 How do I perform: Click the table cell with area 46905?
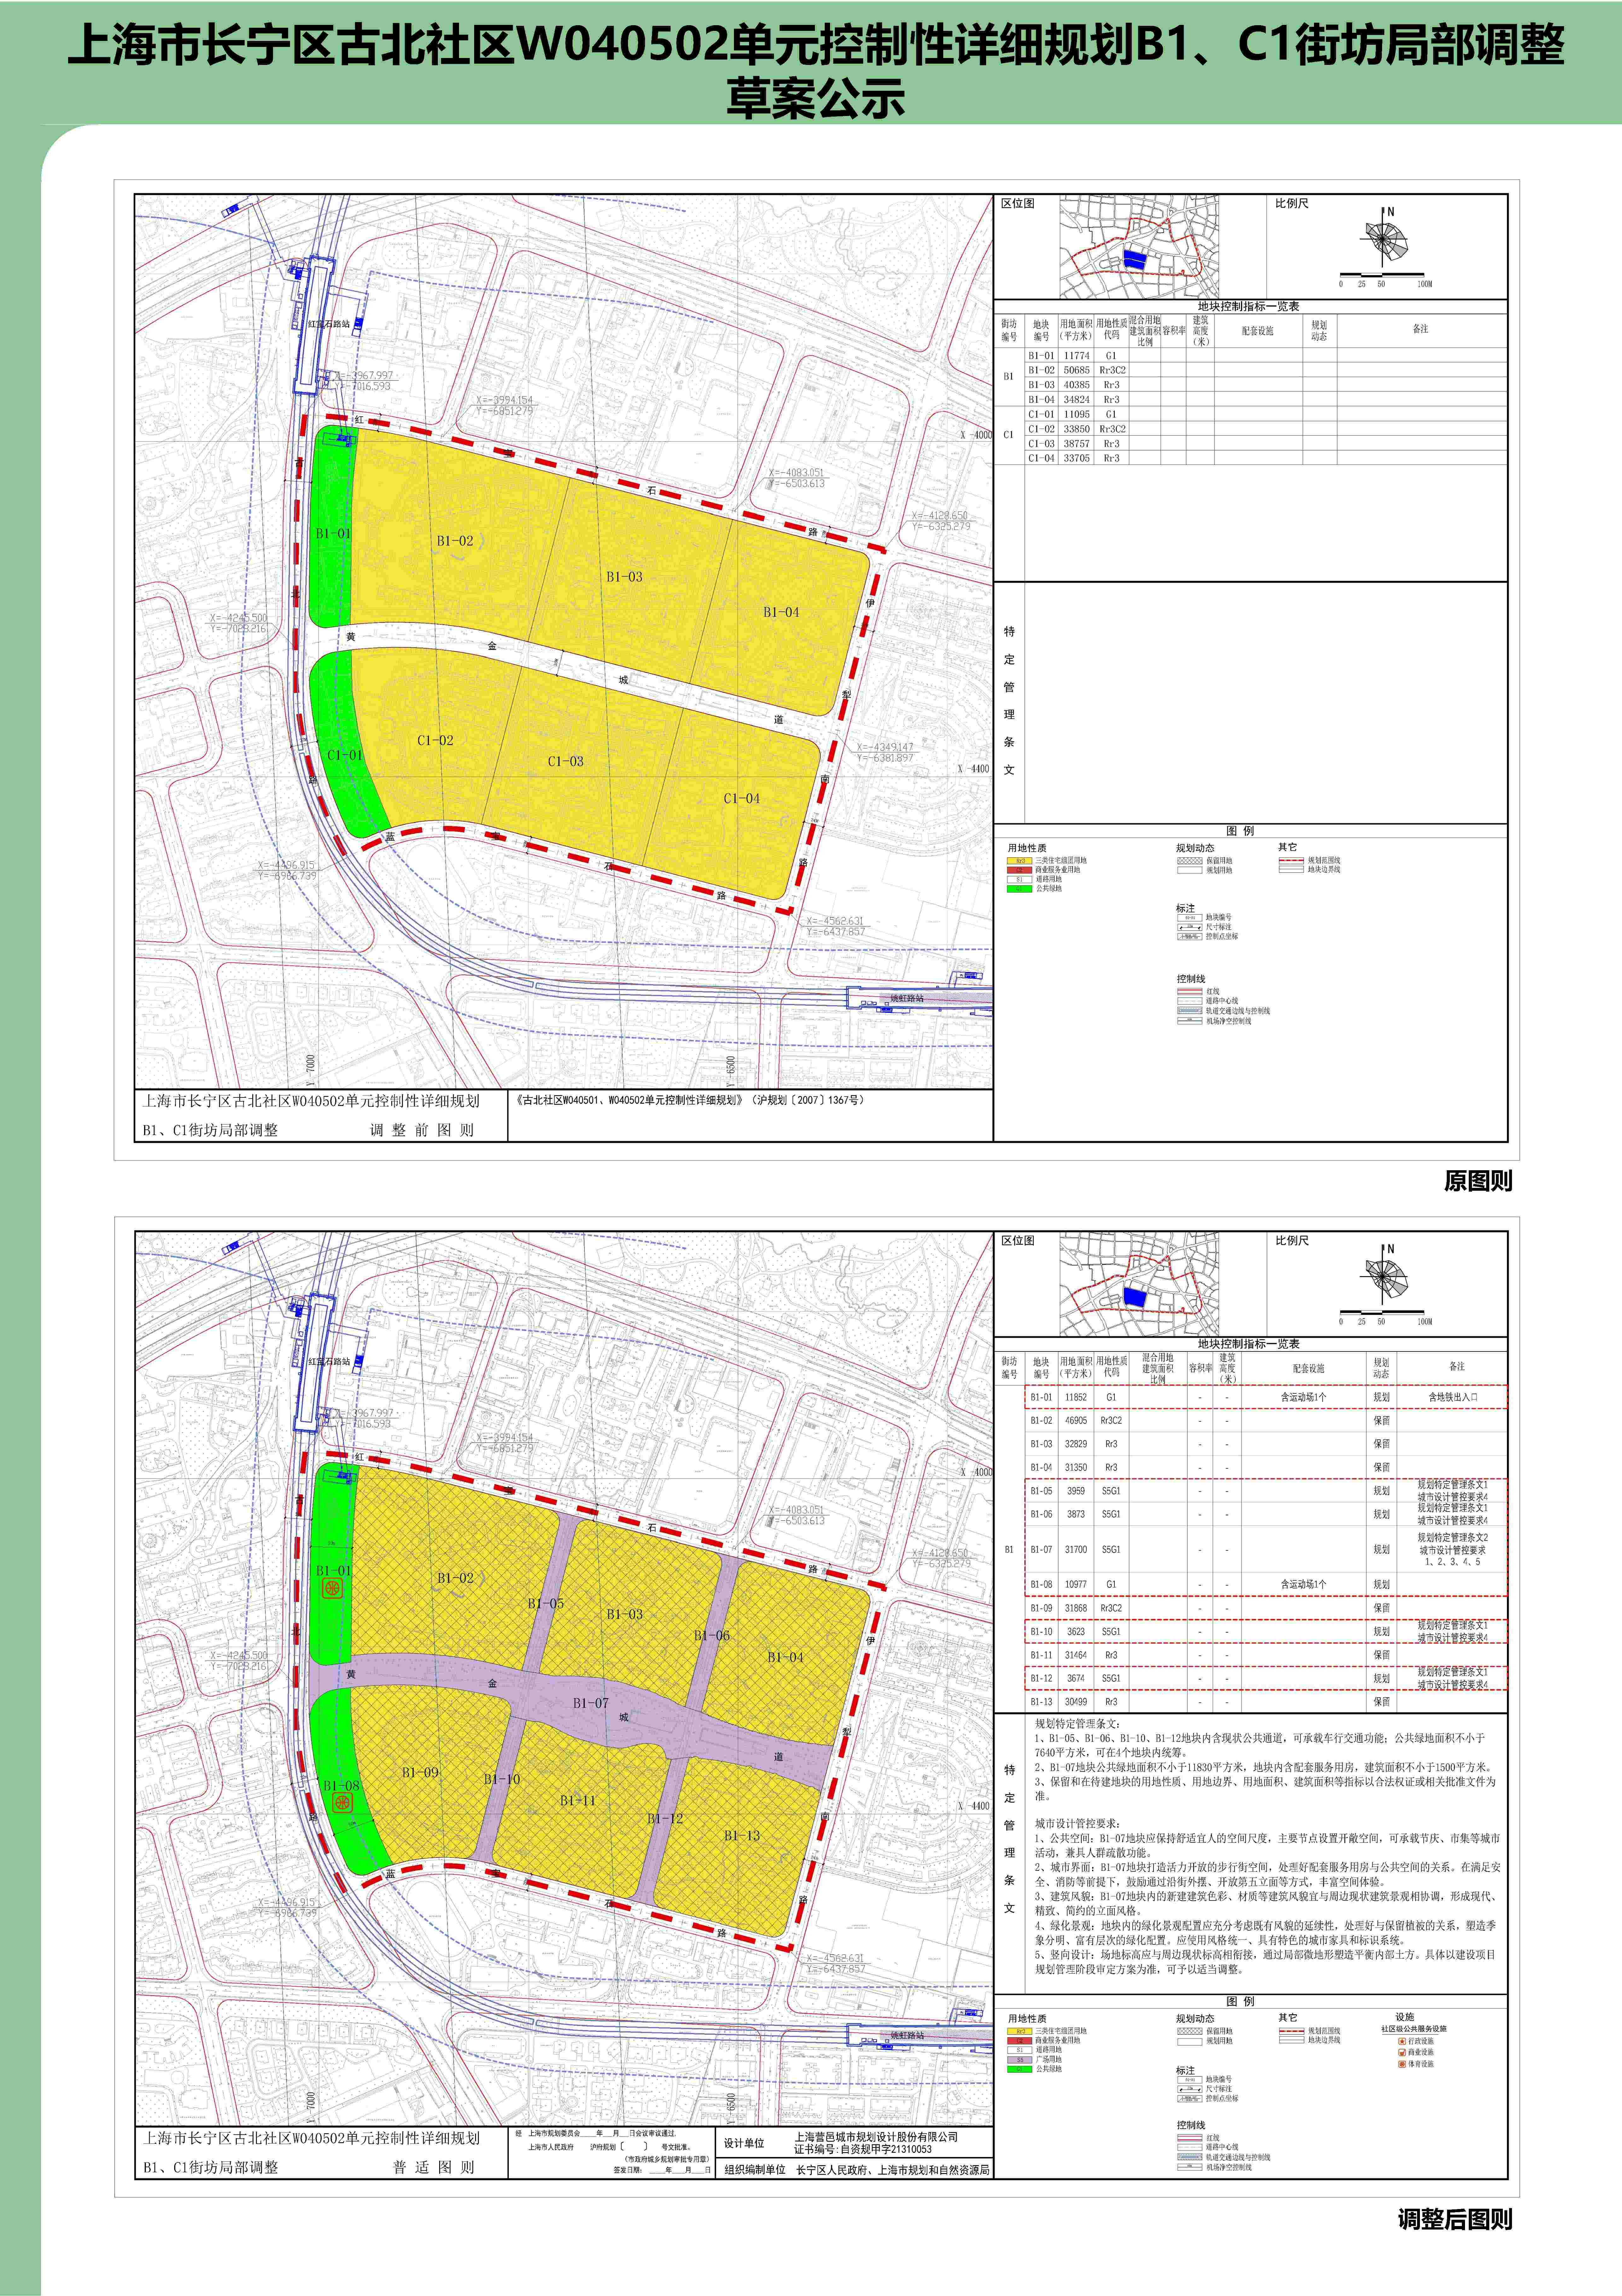[1076, 1420]
